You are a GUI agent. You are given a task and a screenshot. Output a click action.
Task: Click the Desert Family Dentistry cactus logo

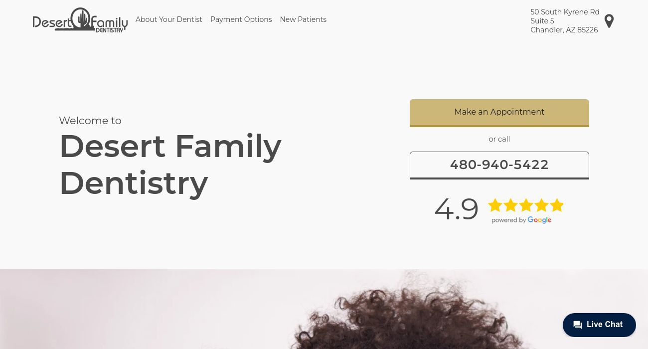click(x=80, y=20)
